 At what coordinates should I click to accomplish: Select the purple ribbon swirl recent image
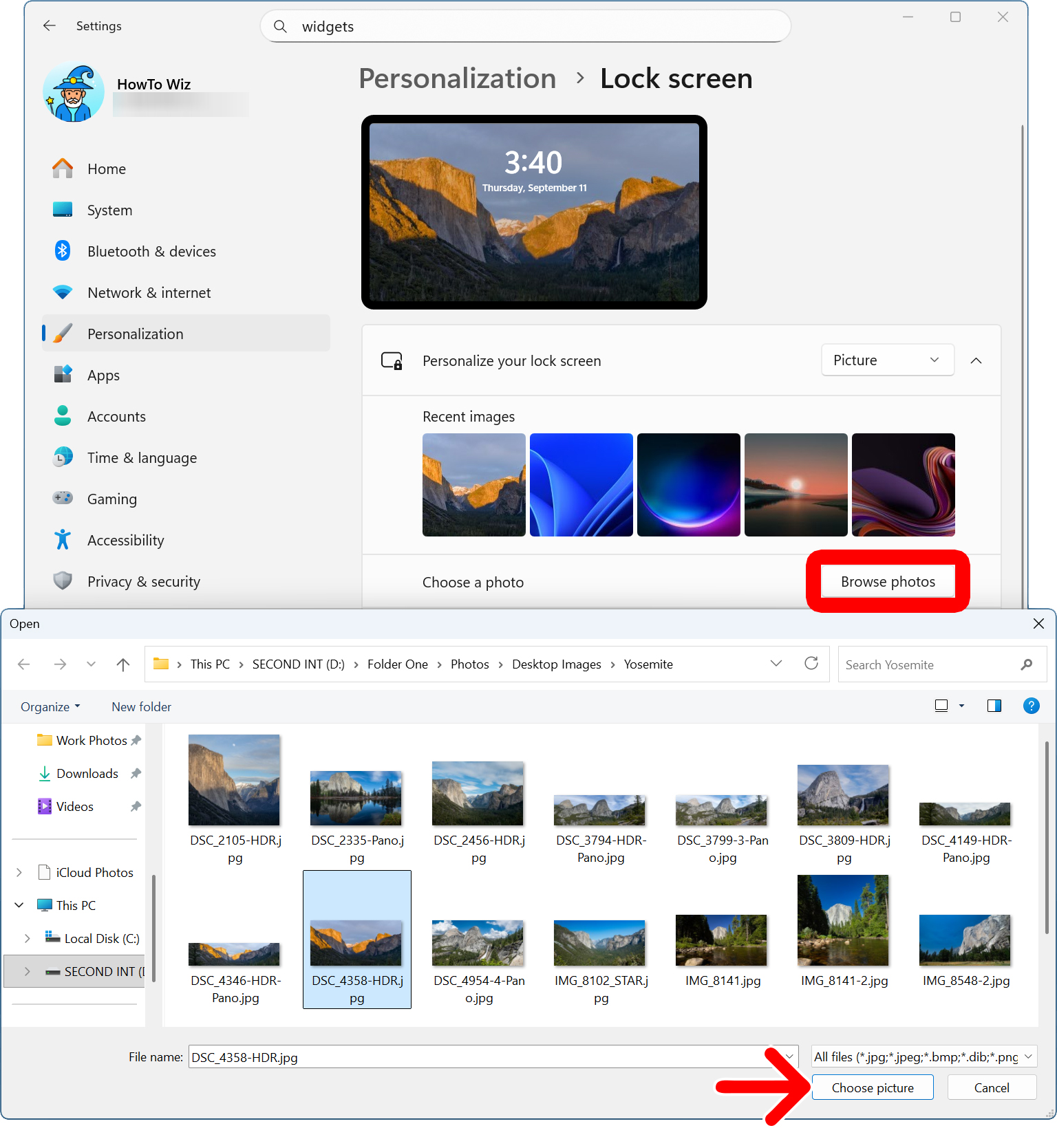click(904, 485)
